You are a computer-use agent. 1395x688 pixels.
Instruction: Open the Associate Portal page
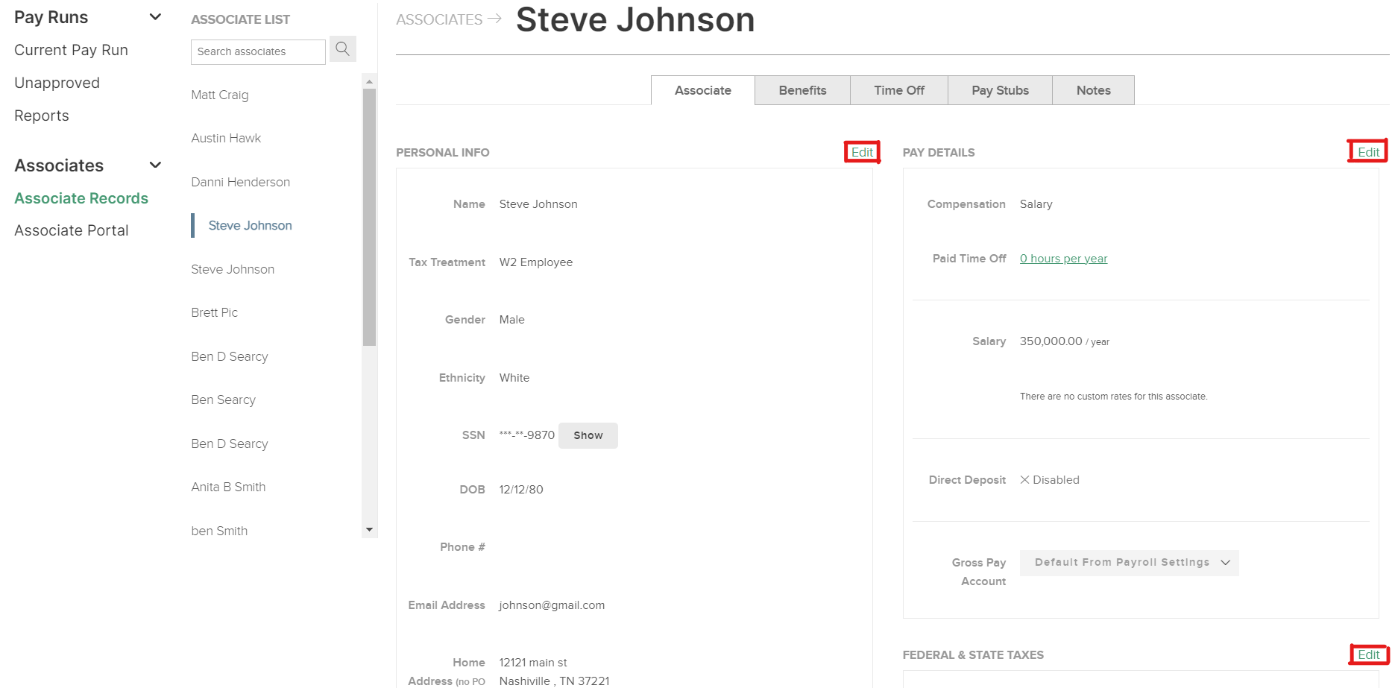click(71, 230)
